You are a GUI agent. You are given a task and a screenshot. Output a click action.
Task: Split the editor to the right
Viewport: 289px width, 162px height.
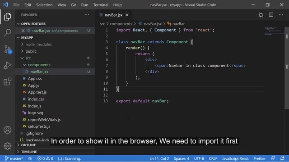click(x=271, y=15)
